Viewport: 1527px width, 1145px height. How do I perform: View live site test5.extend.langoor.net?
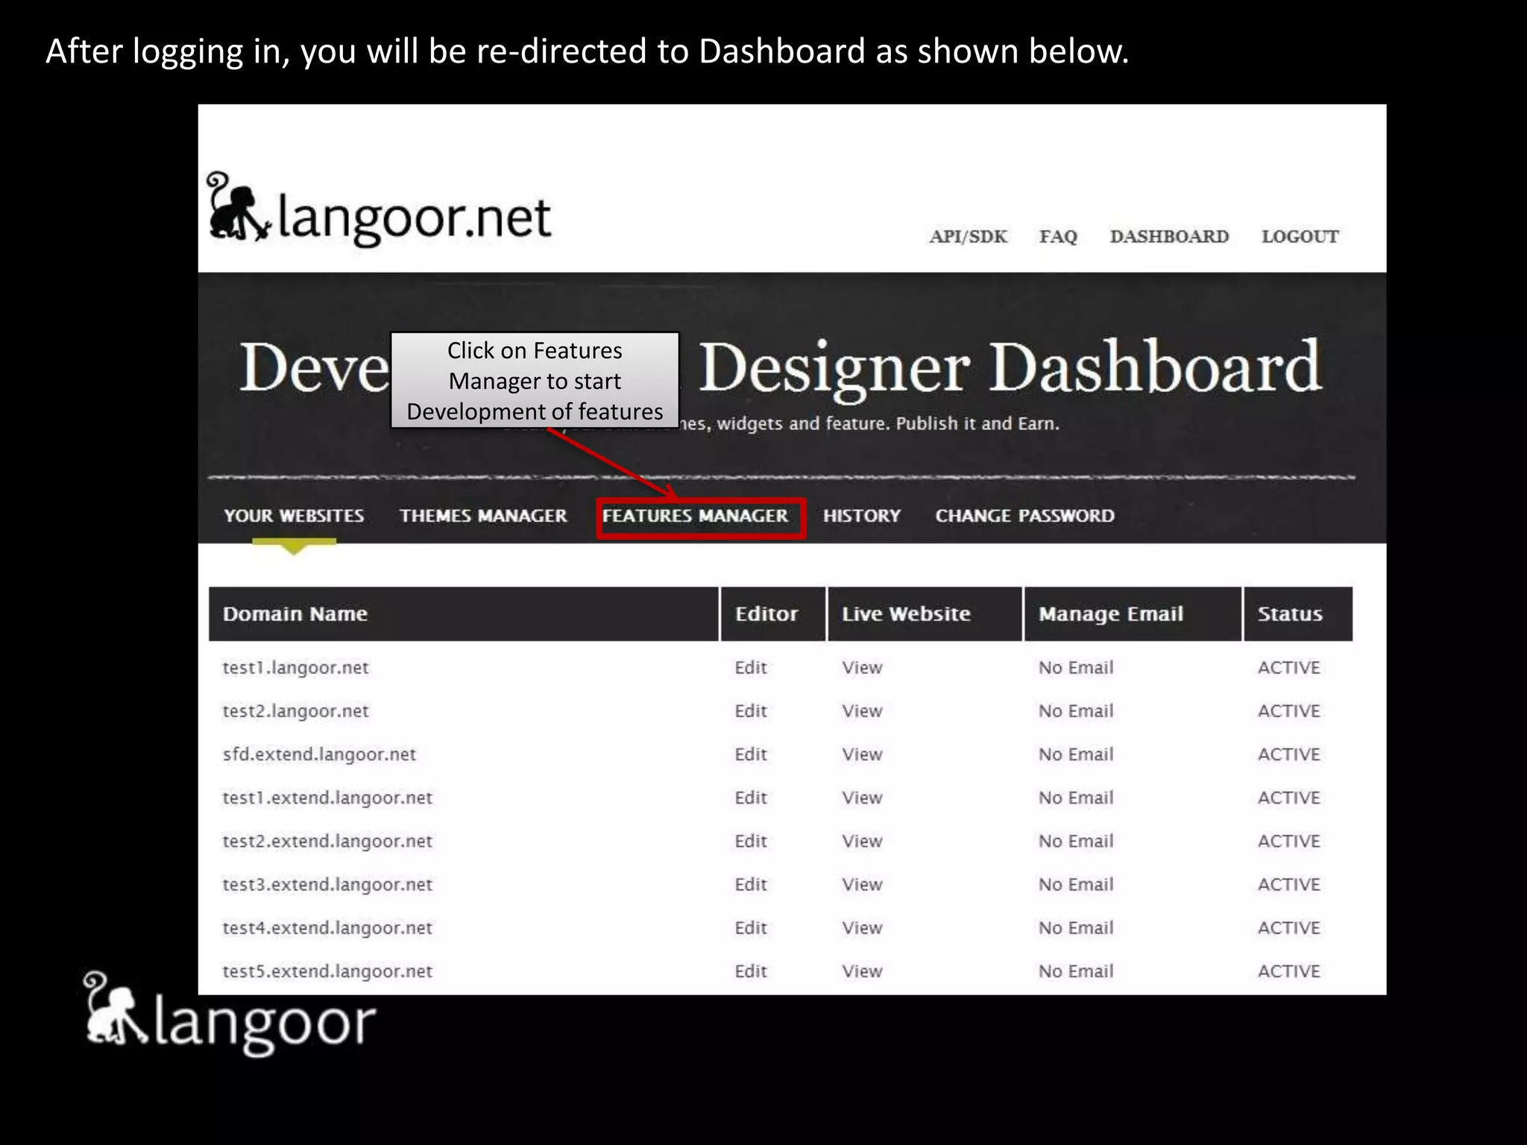(x=862, y=971)
